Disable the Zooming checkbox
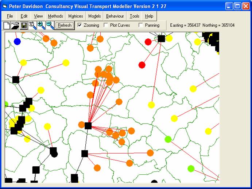 80,25
